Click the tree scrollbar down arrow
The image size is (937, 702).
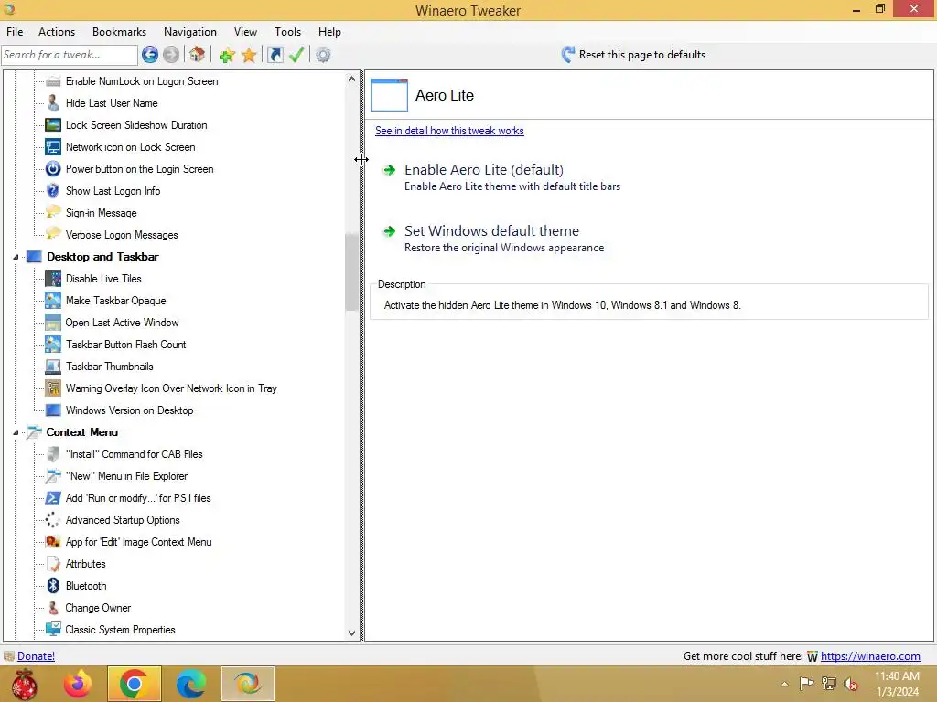[x=351, y=633]
